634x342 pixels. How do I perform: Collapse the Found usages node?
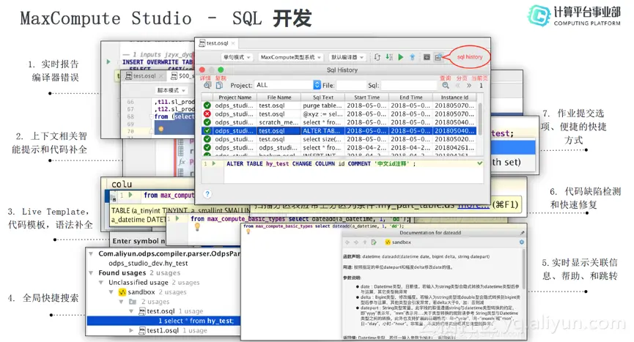click(92, 273)
